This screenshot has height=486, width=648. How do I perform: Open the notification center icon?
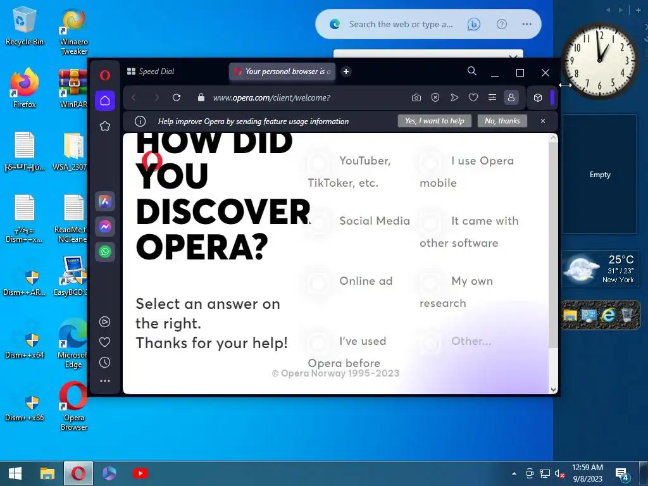pyautogui.click(x=622, y=475)
